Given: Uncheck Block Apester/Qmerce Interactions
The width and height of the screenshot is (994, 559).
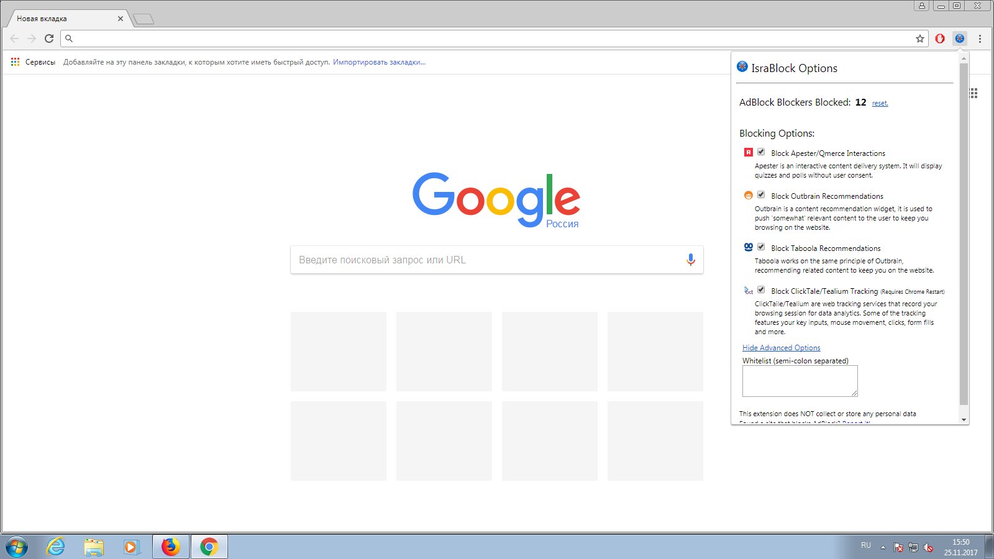Looking at the screenshot, I should [x=761, y=152].
